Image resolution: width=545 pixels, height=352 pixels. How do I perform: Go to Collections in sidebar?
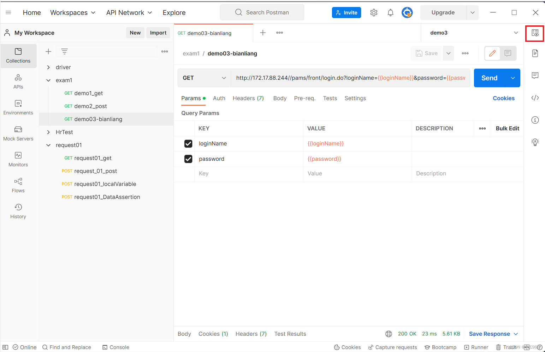click(x=18, y=56)
